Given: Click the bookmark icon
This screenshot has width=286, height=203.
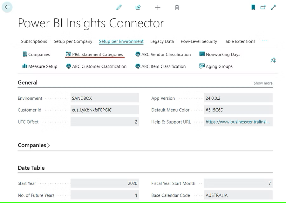Looking at the screenshot, I should click(253, 8).
